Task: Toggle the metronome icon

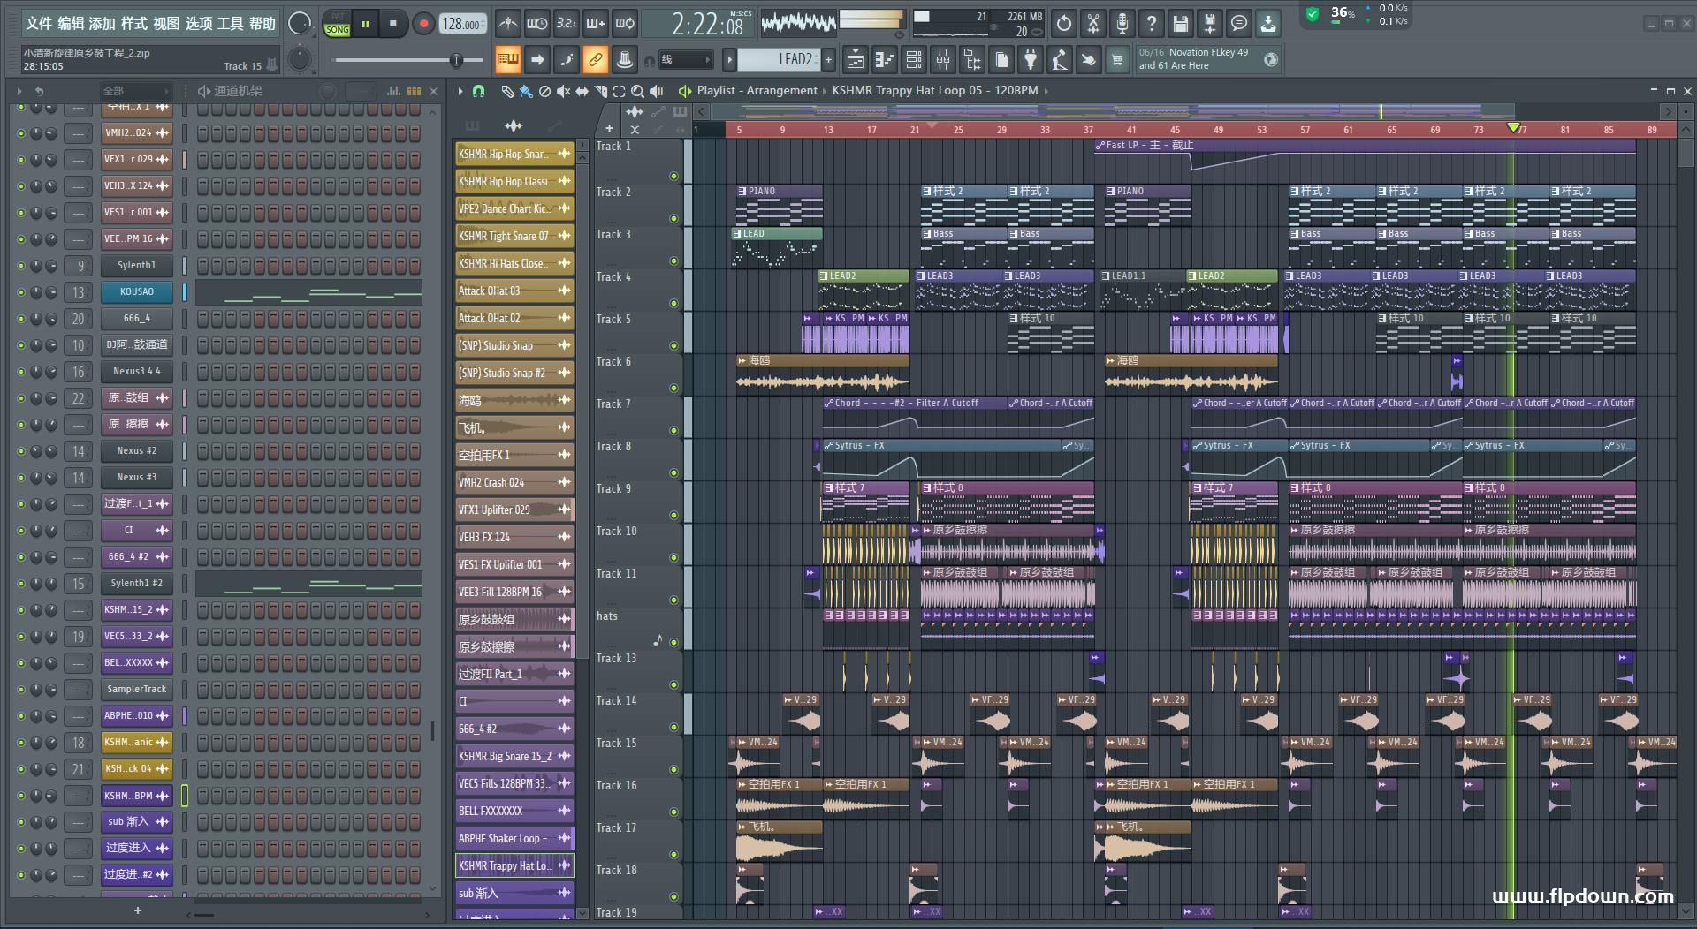Action: point(507,24)
